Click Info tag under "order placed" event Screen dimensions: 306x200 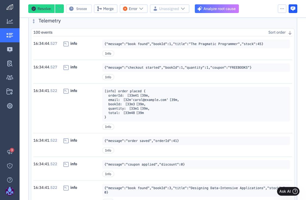coord(108,127)
